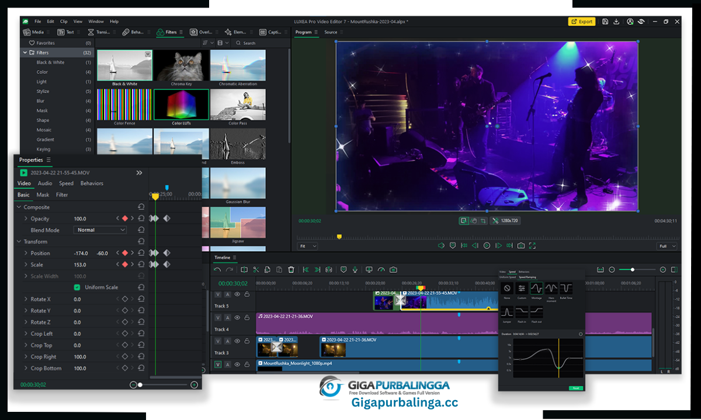Click the 1280x720 resolution button
701x420 pixels.
(x=505, y=220)
